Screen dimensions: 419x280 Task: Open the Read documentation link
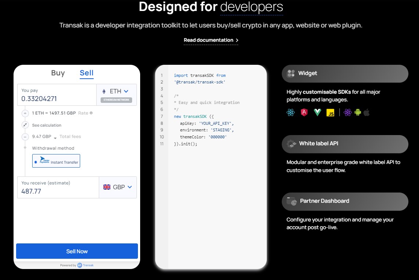click(211, 40)
